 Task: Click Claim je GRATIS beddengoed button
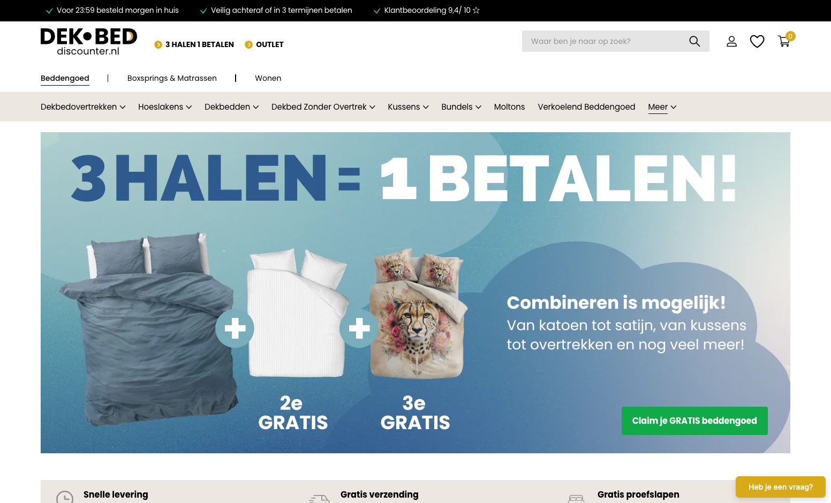point(694,421)
